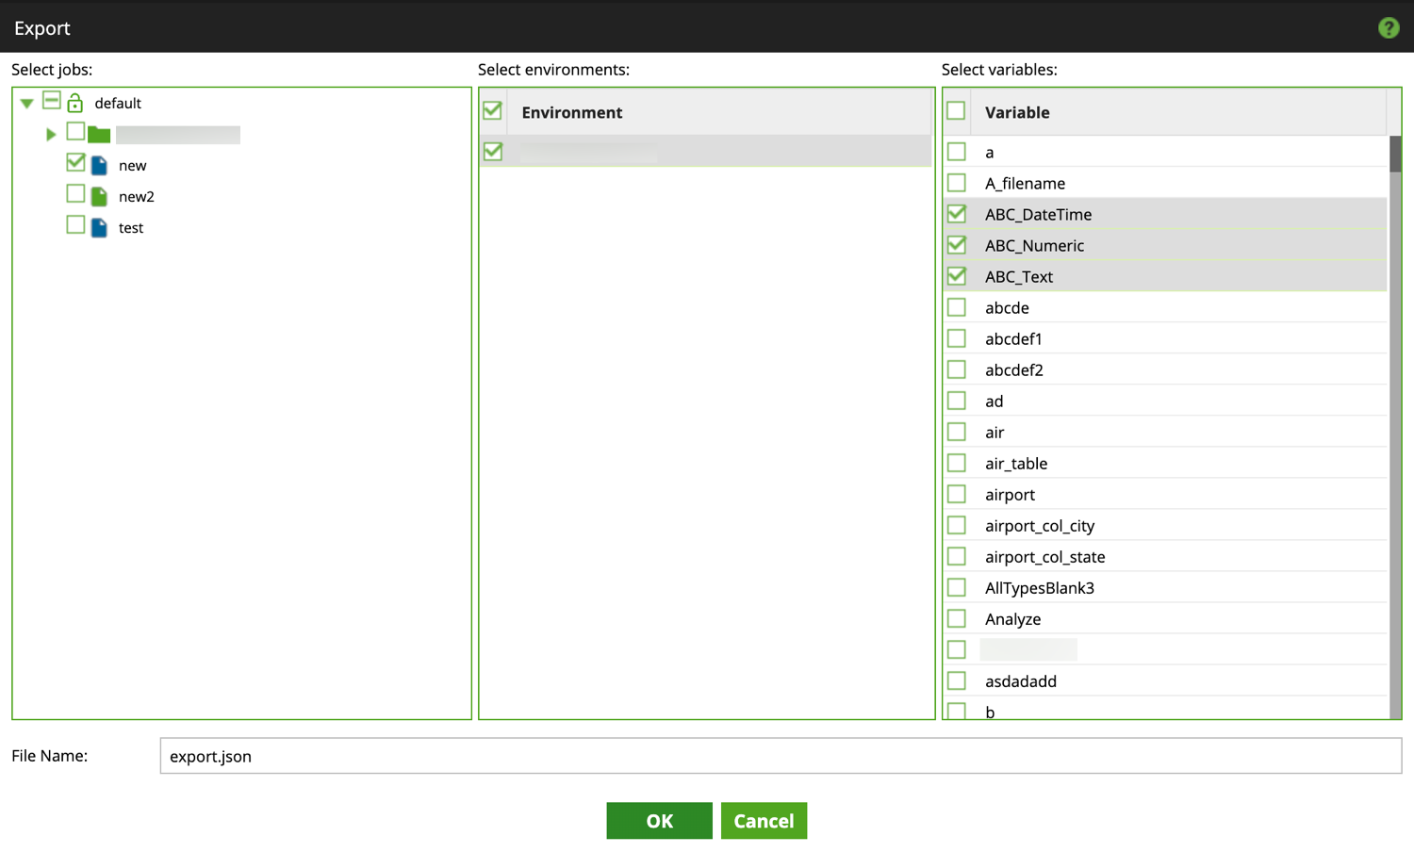The image size is (1414, 852).
Task: Click the variables list scrollbar thumb
Action: [x=1395, y=154]
